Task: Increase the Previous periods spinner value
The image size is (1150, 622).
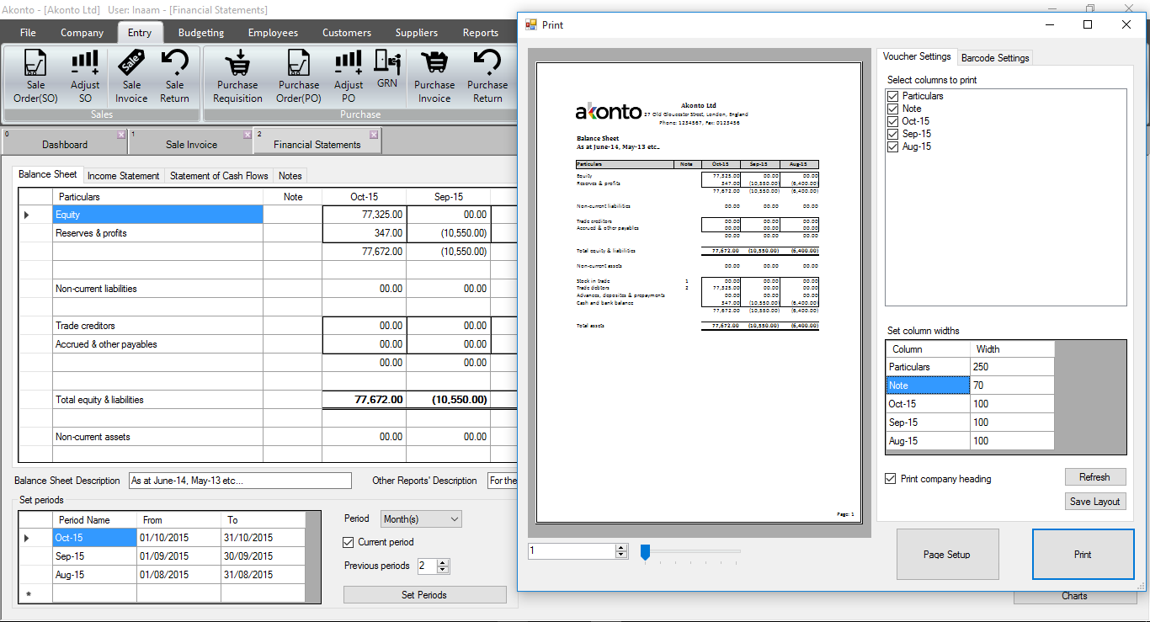Action: coord(444,562)
